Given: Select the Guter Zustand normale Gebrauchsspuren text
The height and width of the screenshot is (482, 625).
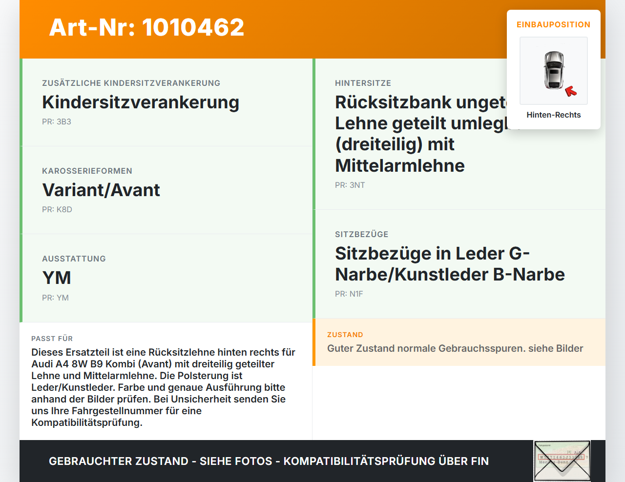Looking at the screenshot, I should click(x=455, y=348).
